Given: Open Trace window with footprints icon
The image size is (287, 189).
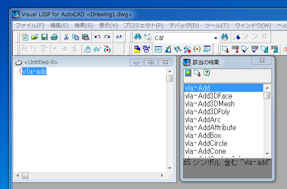Looking at the screenshot, I should (178, 49).
